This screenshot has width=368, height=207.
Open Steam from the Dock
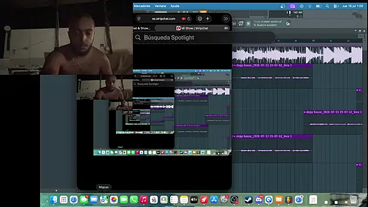click(x=248, y=200)
